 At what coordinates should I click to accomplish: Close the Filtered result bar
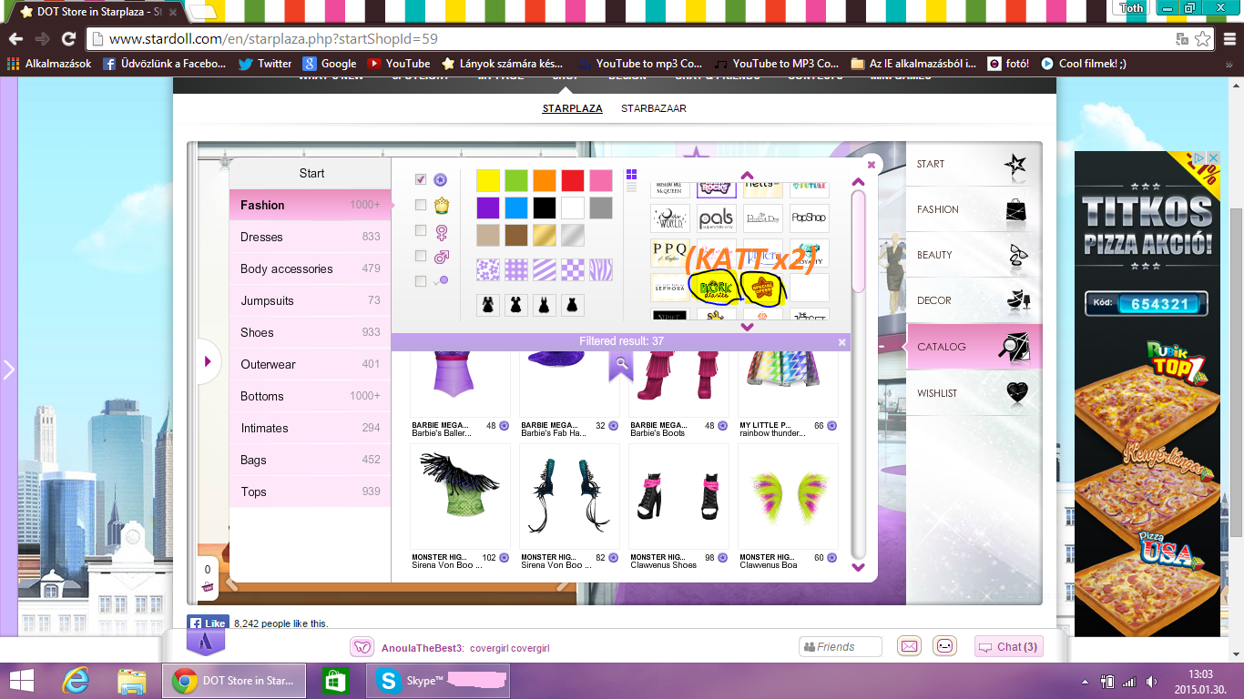tap(842, 342)
